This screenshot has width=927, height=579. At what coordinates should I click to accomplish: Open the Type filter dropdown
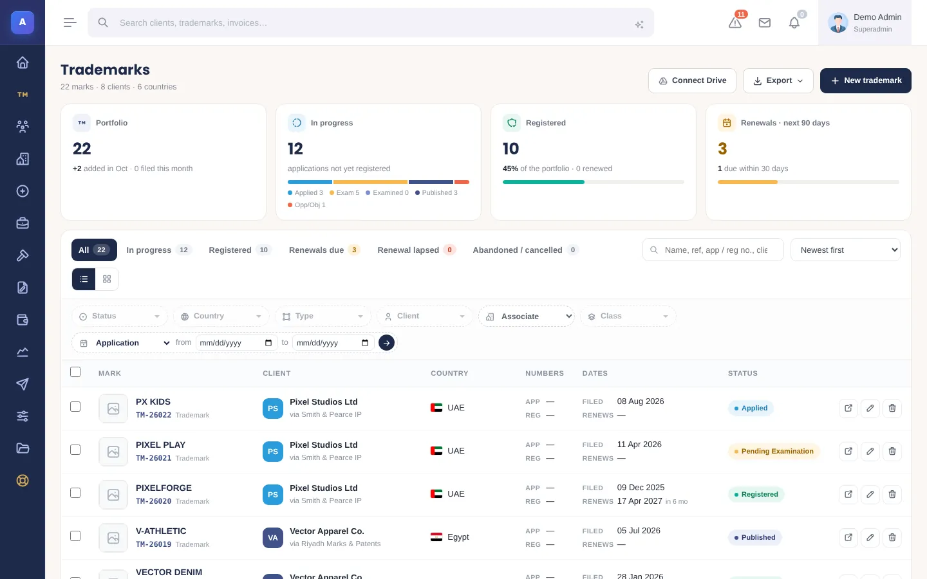323,317
